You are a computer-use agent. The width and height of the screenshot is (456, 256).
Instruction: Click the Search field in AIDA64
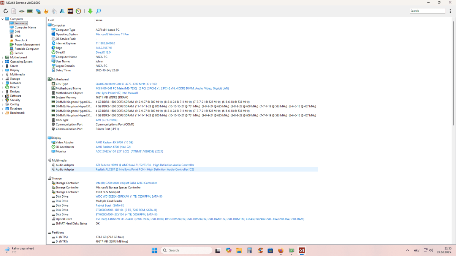click(427, 11)
